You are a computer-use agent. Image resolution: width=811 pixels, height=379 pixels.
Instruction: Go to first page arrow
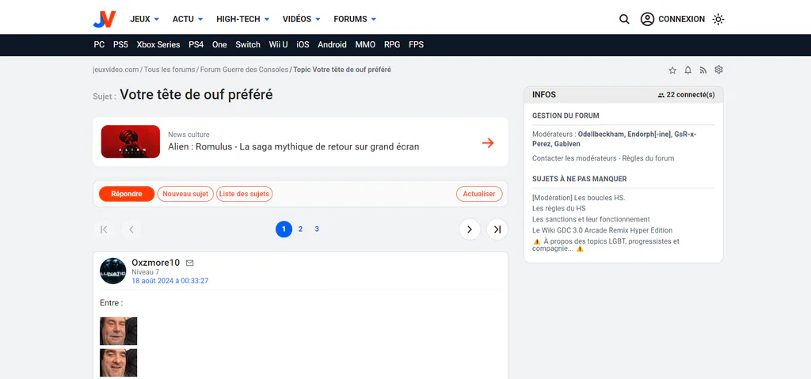(104, 229)
